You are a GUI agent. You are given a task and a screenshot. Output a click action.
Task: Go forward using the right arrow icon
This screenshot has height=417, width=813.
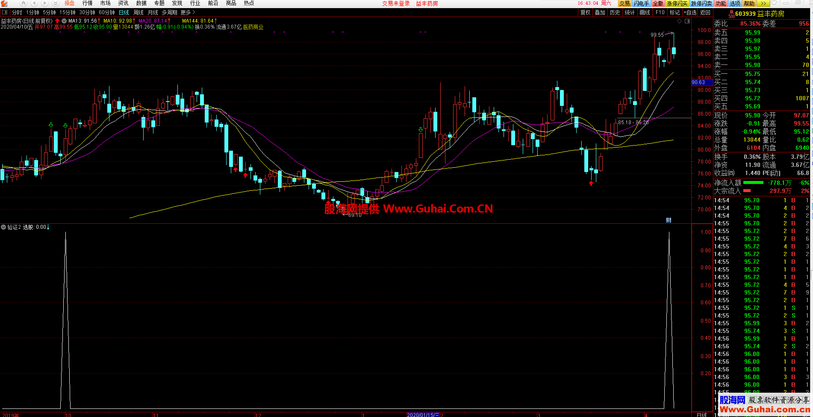click(44, 3)
